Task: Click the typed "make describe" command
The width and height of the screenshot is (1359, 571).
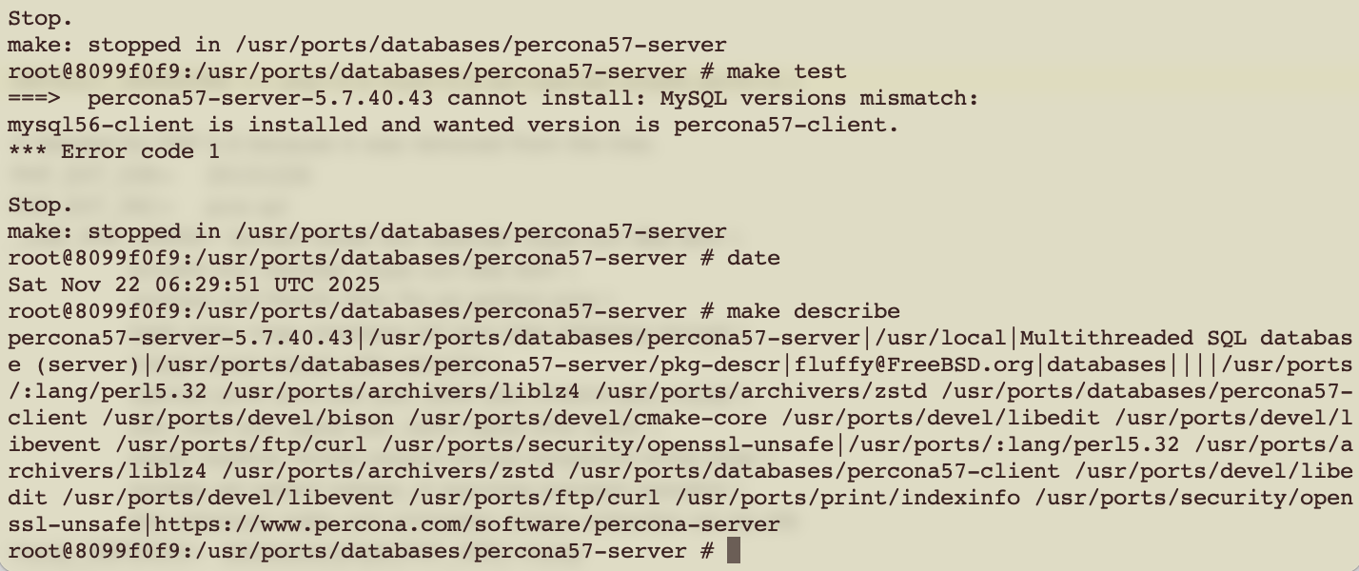Action: pos(813,311)
